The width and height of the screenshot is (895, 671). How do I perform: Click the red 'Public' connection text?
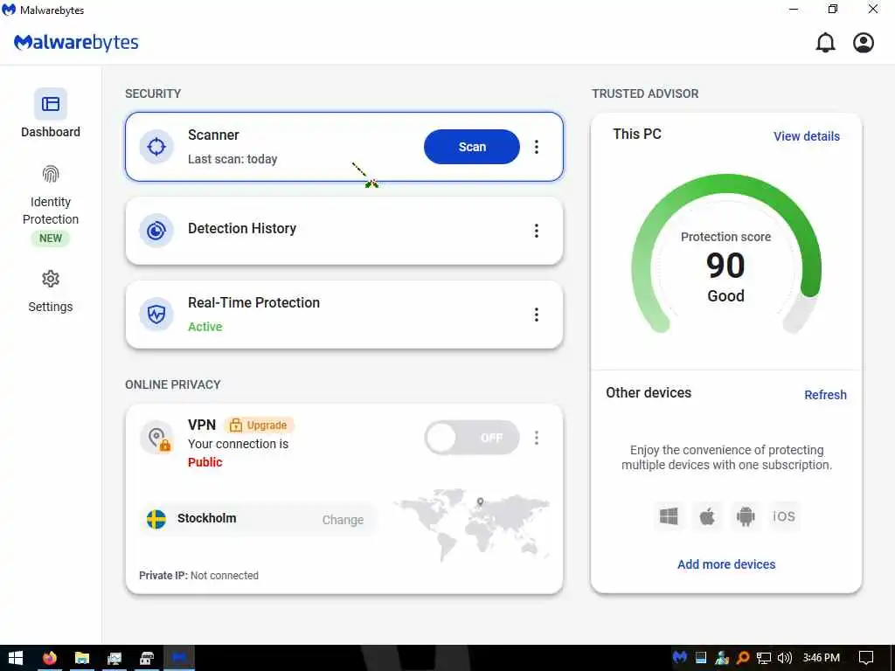(x=205, y=462)
